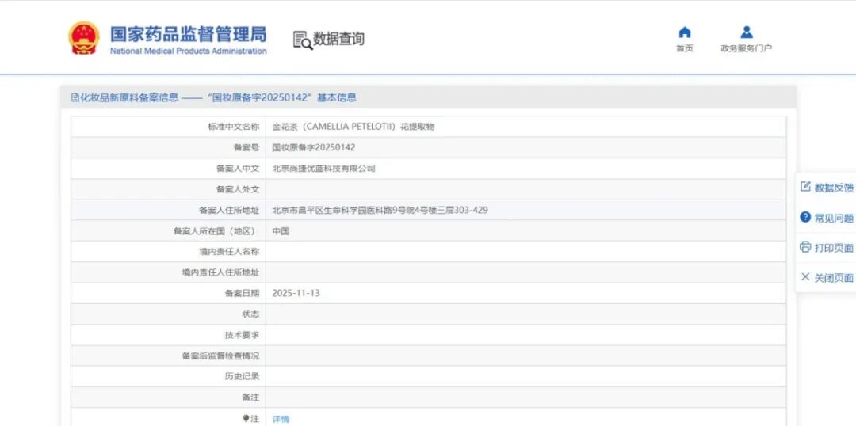Open the 详情 link

[x=281, y=419]
